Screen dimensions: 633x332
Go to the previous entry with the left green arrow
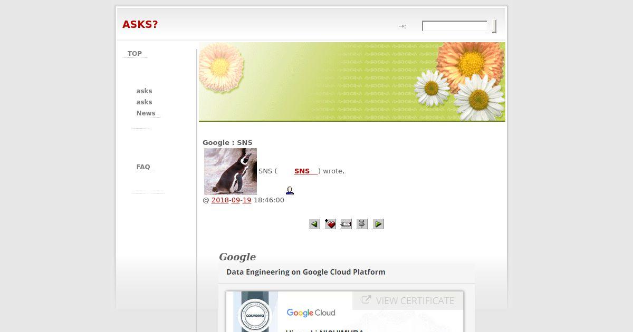(314, 224)
